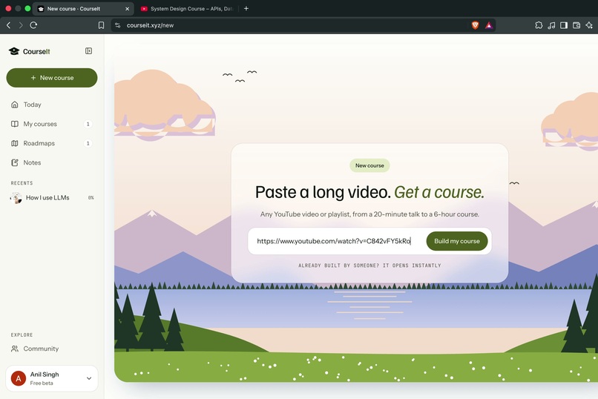Reload the current page
Image resolution: width=598 pixels, height=399 pixels.
[33, 25]
